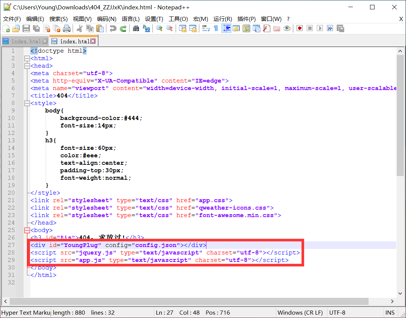This screenshot has height=318, width=406.
Task: Create a new file with toolbar icon
Action: pos(6,28)
